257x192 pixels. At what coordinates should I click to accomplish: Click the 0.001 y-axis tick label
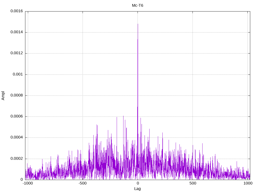[18, 74]
